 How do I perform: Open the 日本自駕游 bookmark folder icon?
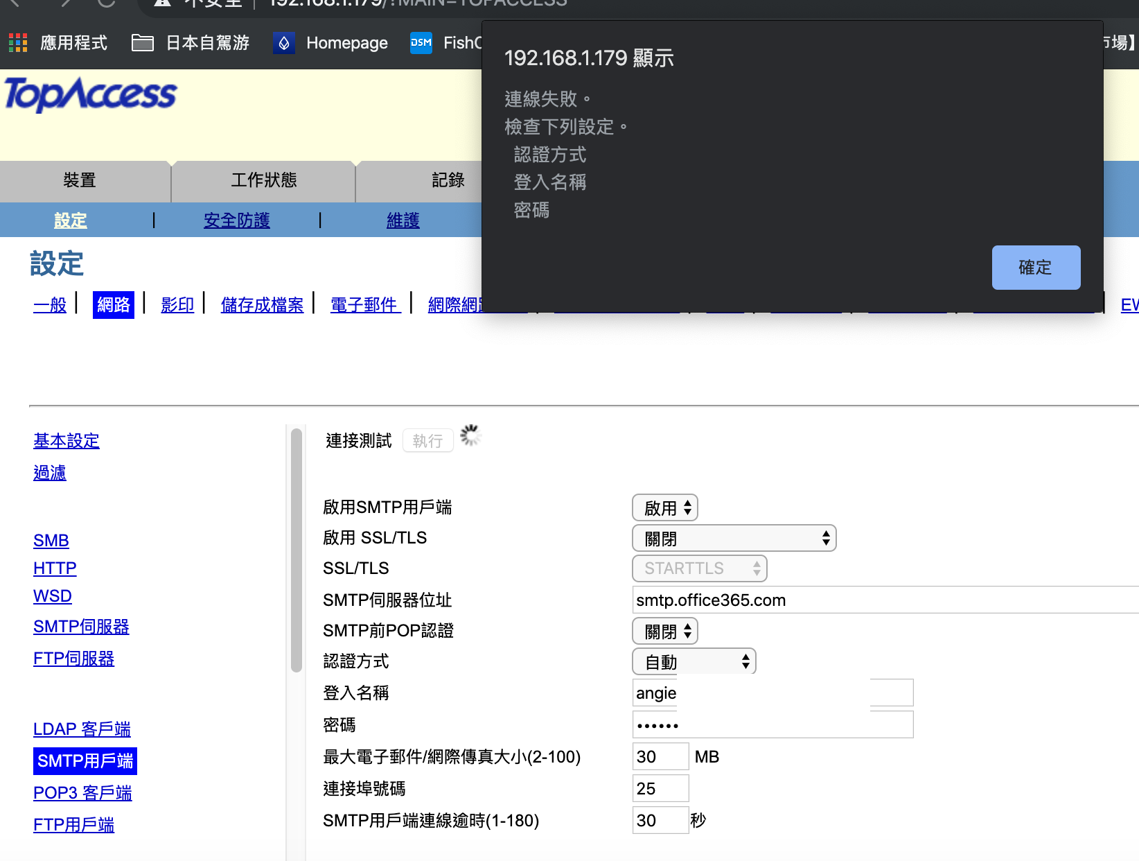[142, 43]
